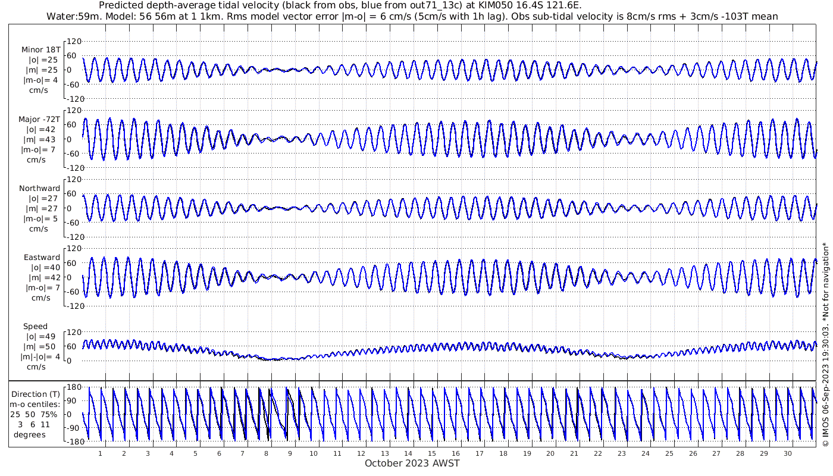Image resolution: width=833 pixels, height=476 pixels.
Task: Click the '-90' tick of the Direction panel
Action: [74, 428]
